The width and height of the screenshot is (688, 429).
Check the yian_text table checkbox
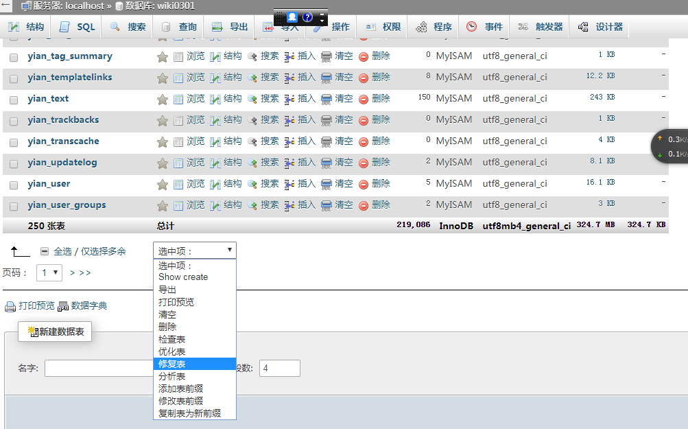[x=14, y=100]
